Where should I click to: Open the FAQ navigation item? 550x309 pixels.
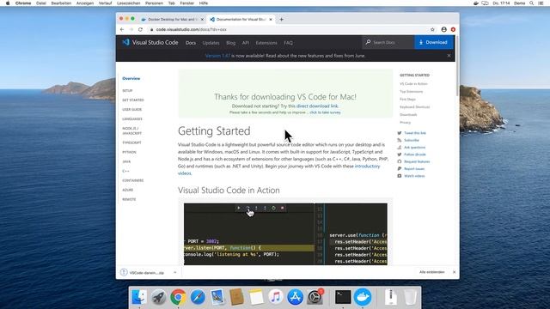click(289, 43)
